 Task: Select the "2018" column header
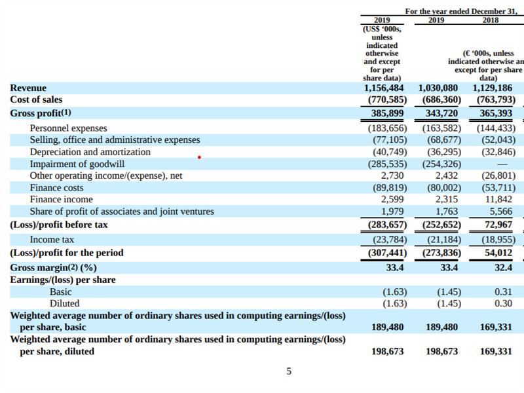point(490,20)
